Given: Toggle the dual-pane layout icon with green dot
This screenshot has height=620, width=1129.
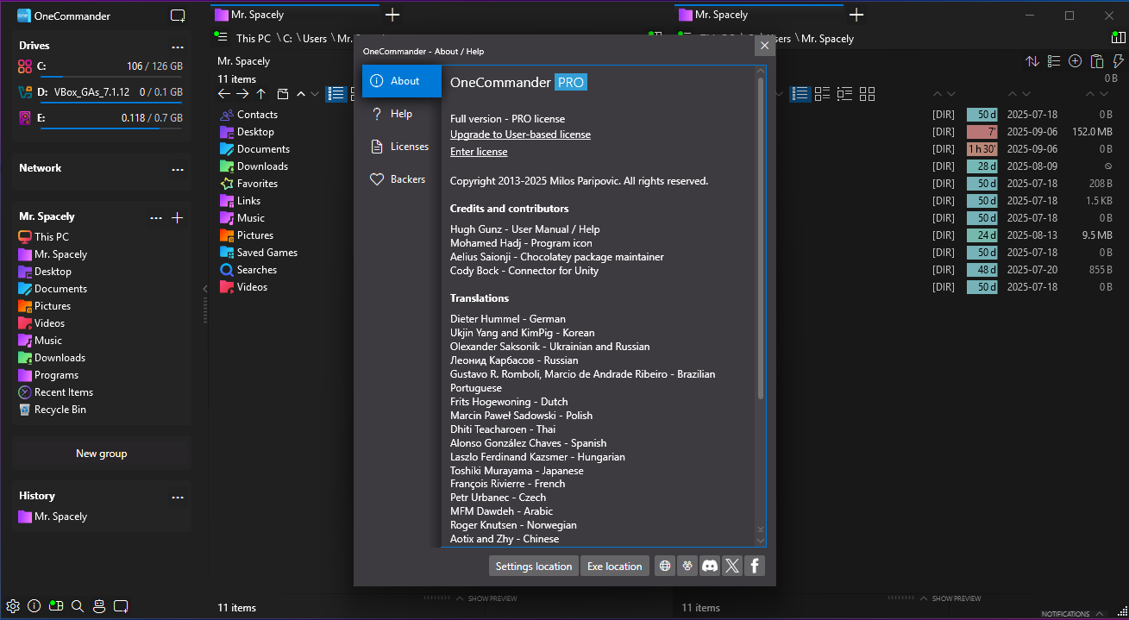Looking at the screenshot, I should pyautogui.click(x=56, y=605).
